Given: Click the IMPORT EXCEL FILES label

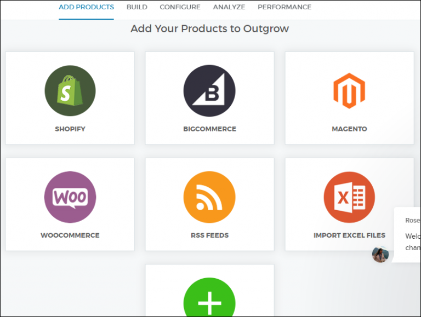Looking at the screenshot, I should [349, 235].
